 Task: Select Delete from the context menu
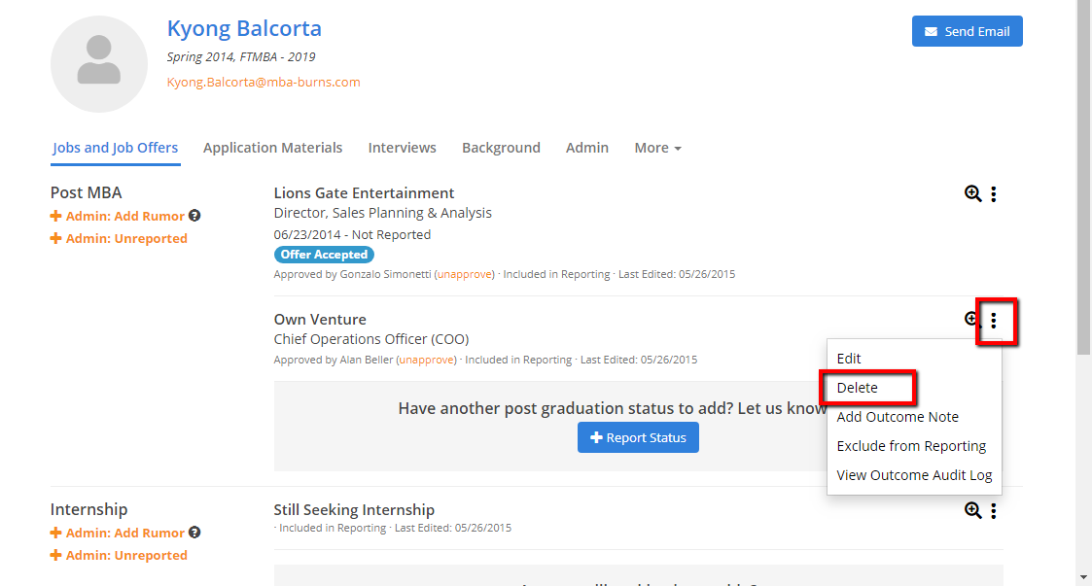click(858, 388)
